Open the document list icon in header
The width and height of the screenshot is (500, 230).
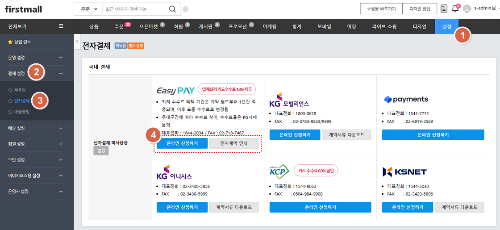[x=444, y=8]
